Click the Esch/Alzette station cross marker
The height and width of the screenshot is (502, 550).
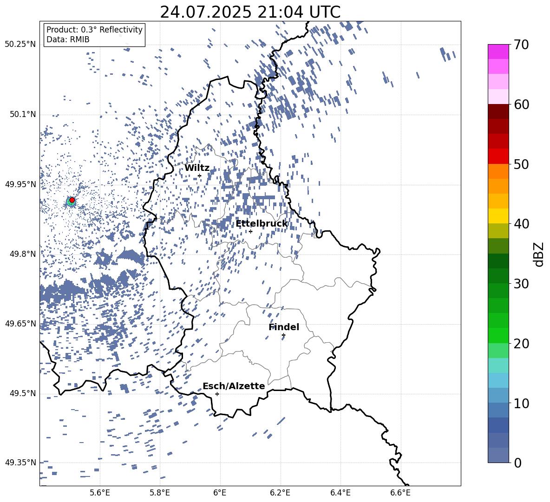[x=217, y=394]
